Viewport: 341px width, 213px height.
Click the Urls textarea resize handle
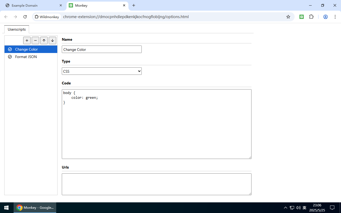(x=250, y=194)
